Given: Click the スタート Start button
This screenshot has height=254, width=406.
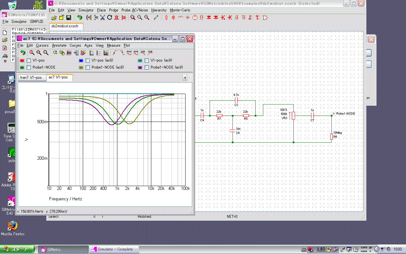Looking at the screenshot, I should [17, 249].
